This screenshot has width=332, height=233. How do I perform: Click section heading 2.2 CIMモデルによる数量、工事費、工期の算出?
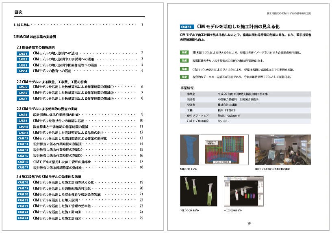(x=52, y=82)
